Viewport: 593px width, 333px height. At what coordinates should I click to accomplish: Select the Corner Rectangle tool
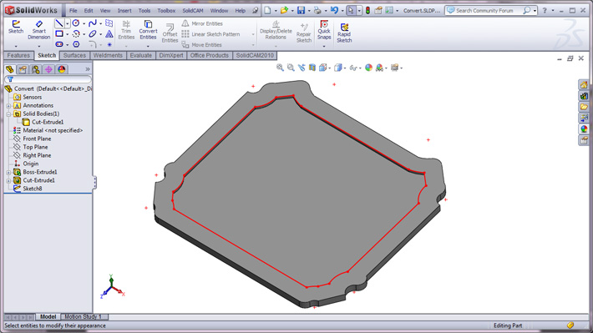59,34
